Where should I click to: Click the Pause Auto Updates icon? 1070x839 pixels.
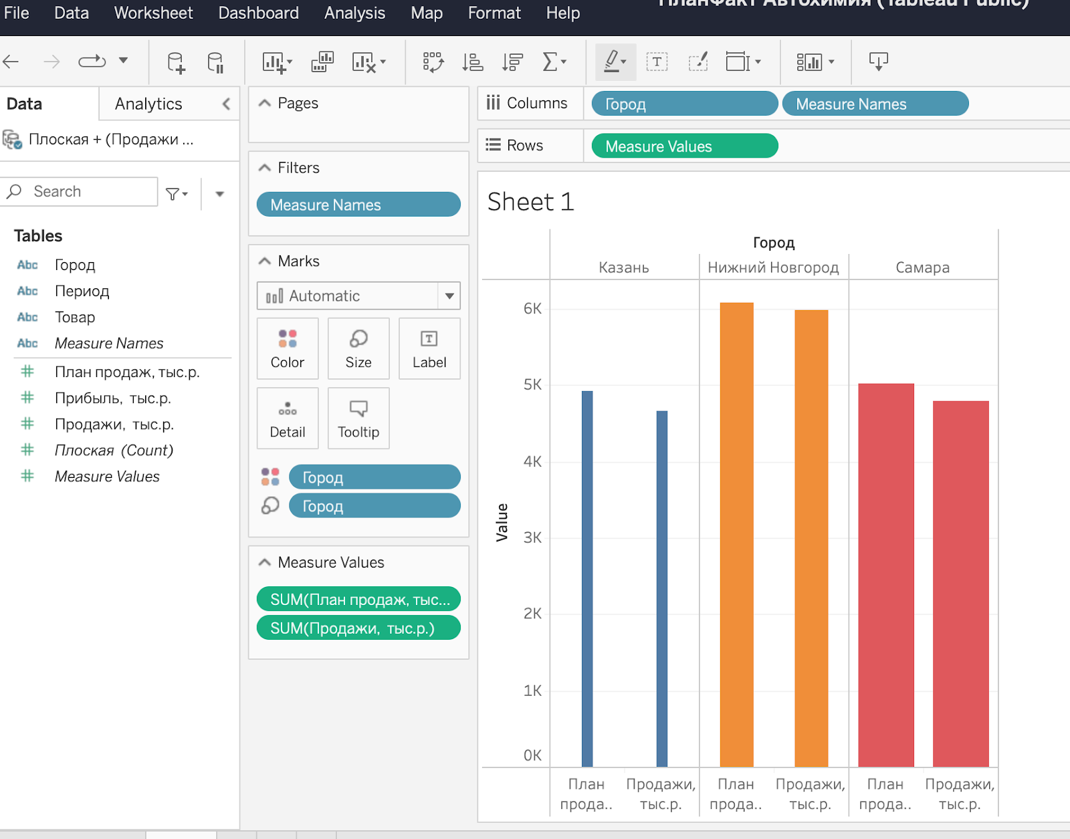point(215,62)
